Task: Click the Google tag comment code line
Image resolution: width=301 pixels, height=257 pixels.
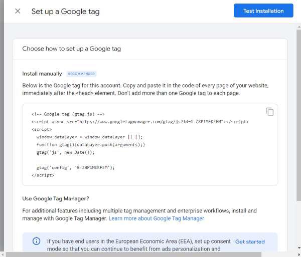Action: pyautogui.click(x=68, y=114)
